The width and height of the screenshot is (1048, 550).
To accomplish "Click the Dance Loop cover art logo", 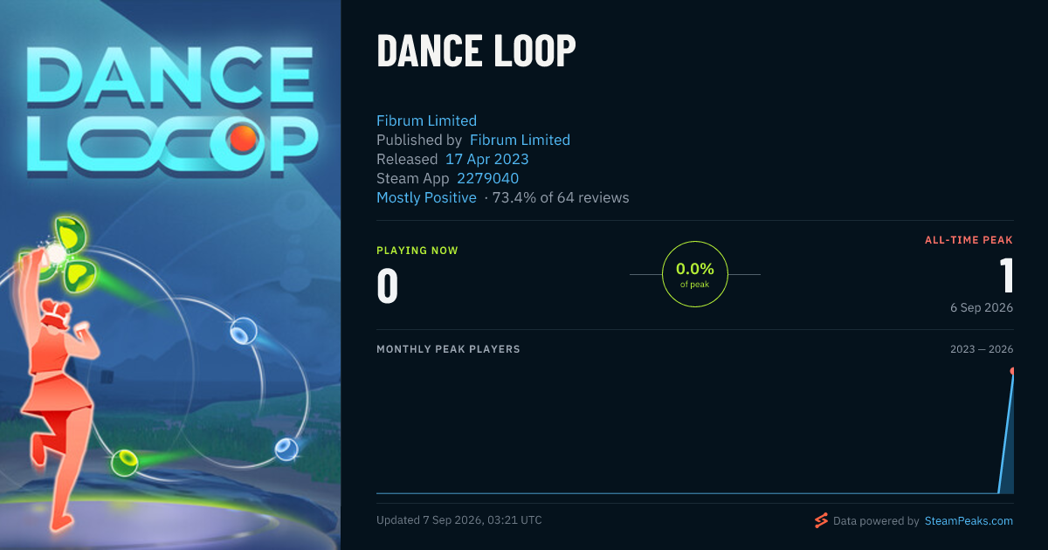I will coord(170,109).
